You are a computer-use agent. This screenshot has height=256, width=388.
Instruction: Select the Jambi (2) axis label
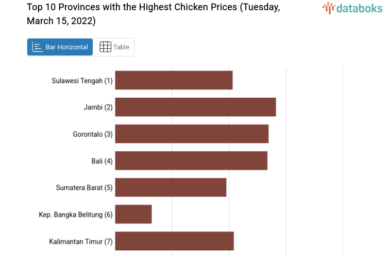[98, 107]
